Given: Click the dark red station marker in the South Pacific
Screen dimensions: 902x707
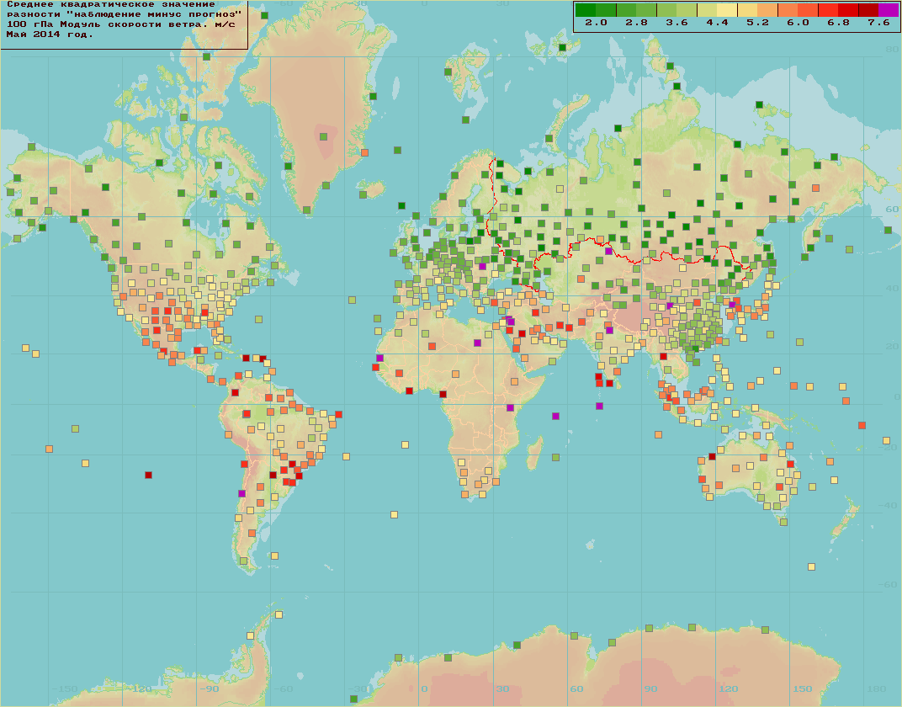Looking at the screenshot, I should click(x=148, y=476).
